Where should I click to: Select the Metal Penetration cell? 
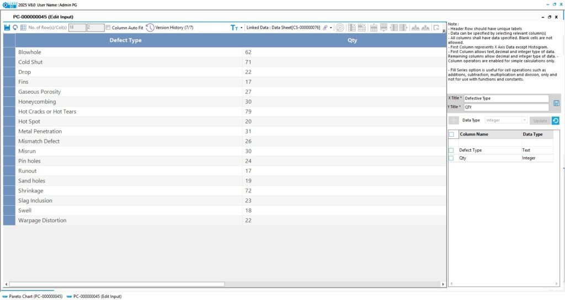click(129, 131)
